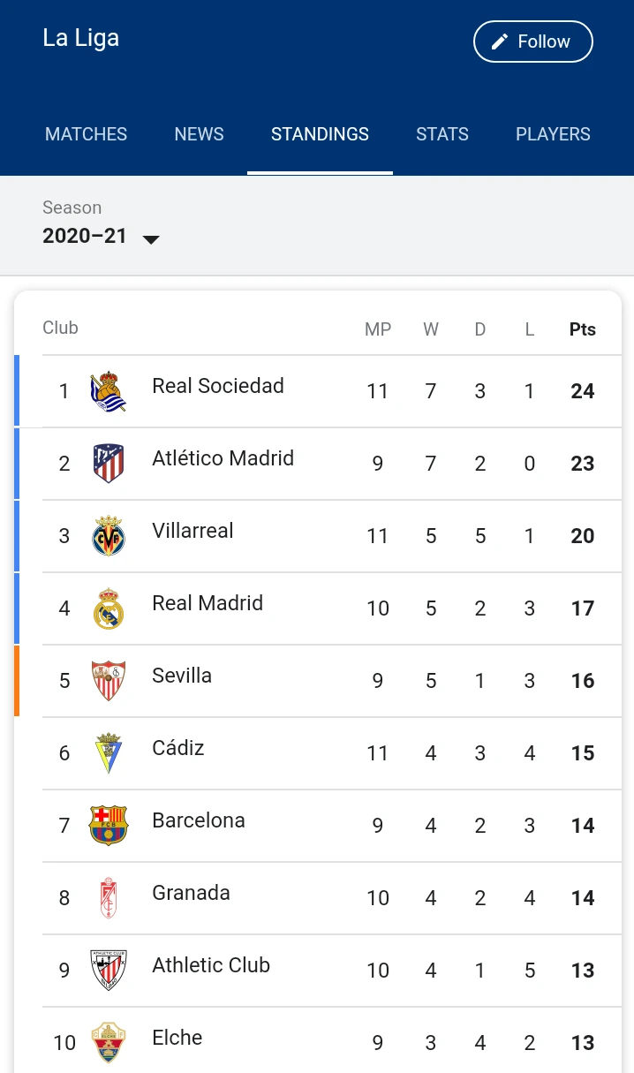The height and width of the screenshot is (1073, 634).
Task: Tap the Villarreal club crest
Action: click(x=109, y=536)
